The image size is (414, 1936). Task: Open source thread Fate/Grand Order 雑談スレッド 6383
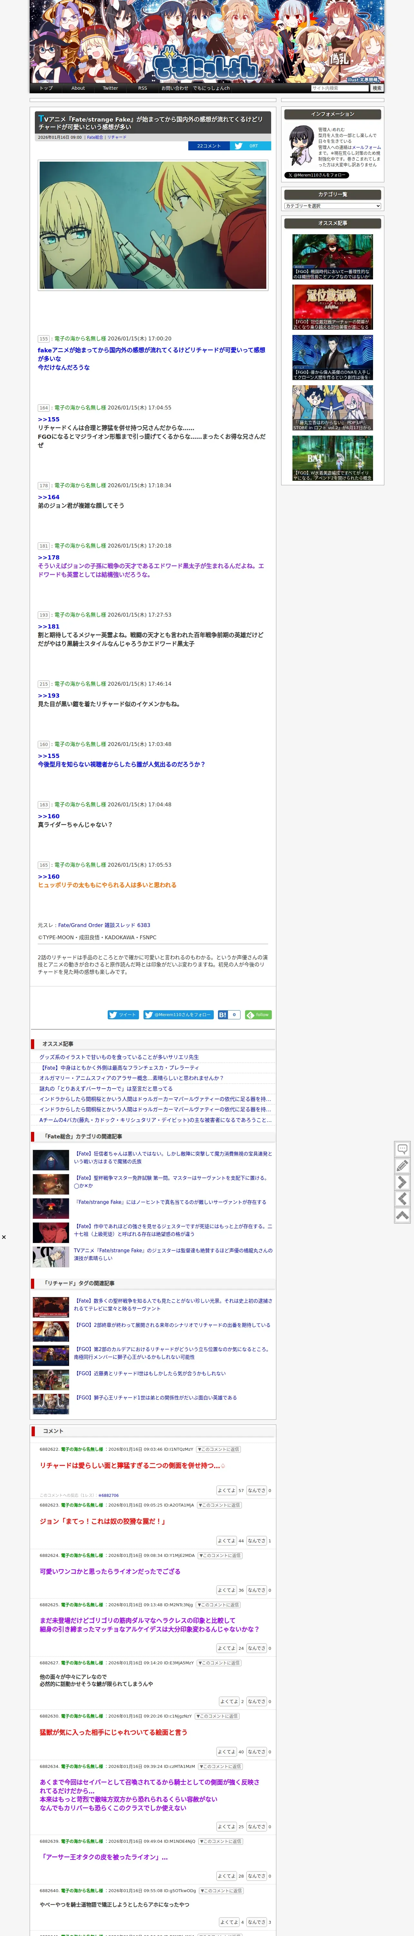click(x=104, y=925)
